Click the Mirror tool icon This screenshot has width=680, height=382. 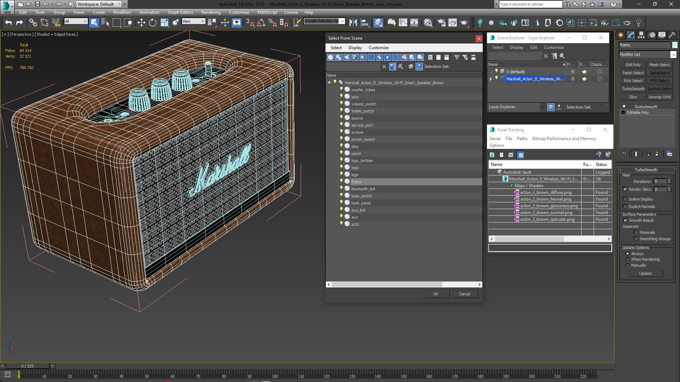[x=353, y=23]
